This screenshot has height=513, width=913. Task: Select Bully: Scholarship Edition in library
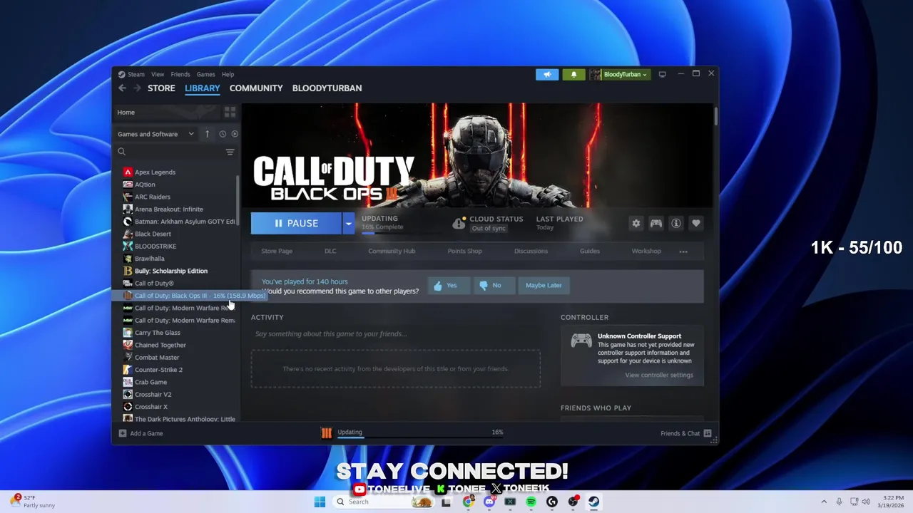(171, 271)
